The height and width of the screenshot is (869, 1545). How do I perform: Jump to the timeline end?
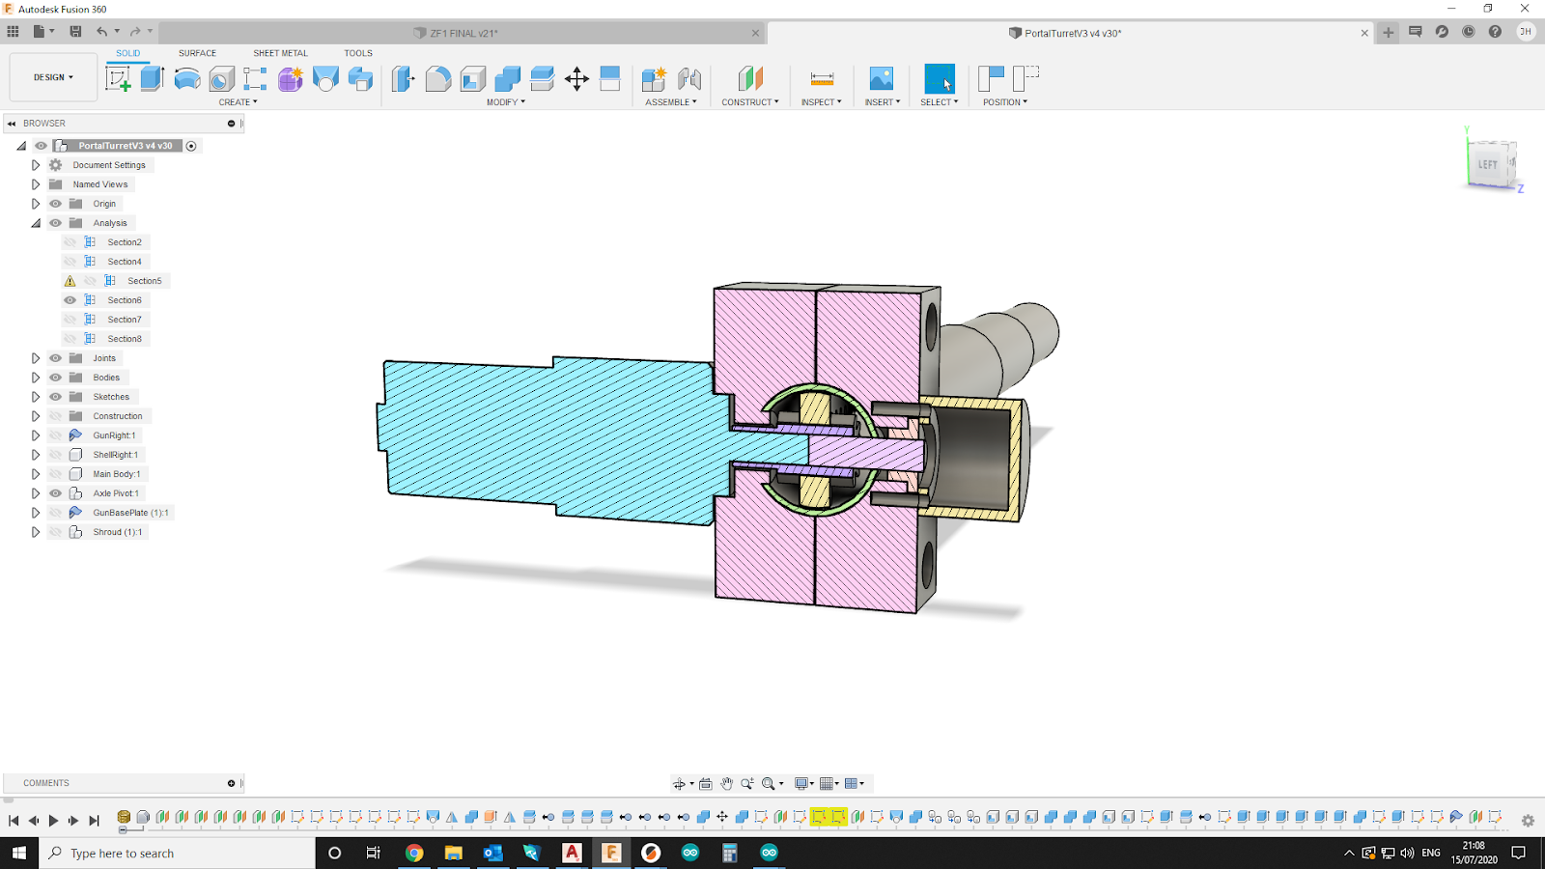click(x=94, y=821)
